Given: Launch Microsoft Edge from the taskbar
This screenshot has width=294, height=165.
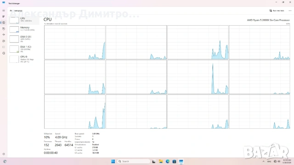Looking at the screenshot, I should [167, 161].
